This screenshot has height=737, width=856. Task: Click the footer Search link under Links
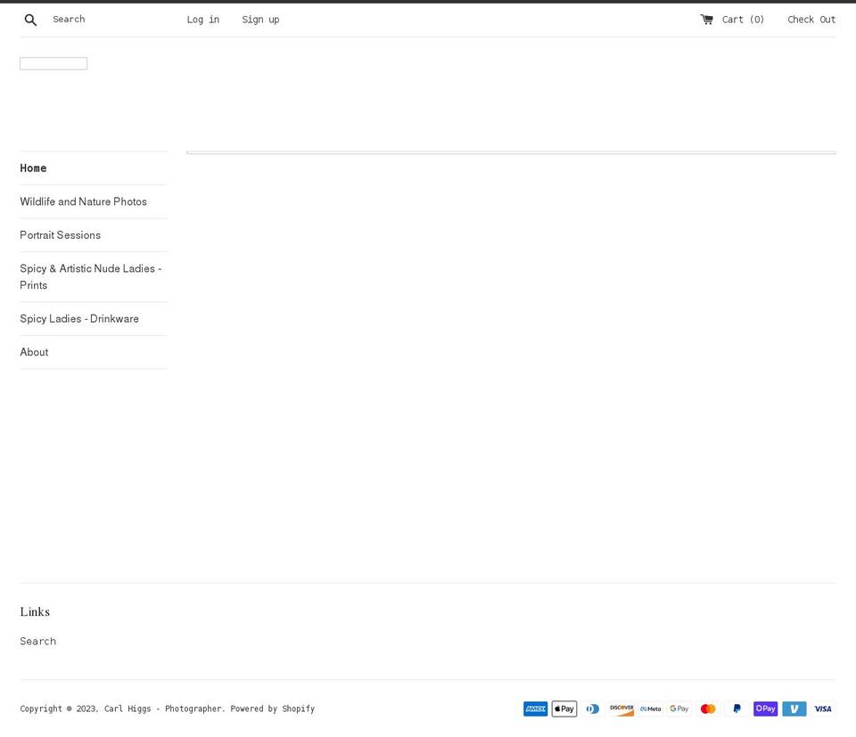pyautogui.click(x=38, y=641)
